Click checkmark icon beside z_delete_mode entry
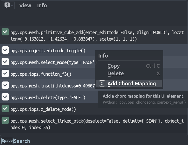This screenshot has width=188, height=145. pyautogui.click(x=5, y=109)
